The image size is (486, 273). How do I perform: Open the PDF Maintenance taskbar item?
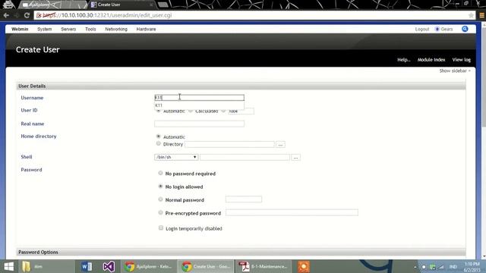tap(264, 266)
